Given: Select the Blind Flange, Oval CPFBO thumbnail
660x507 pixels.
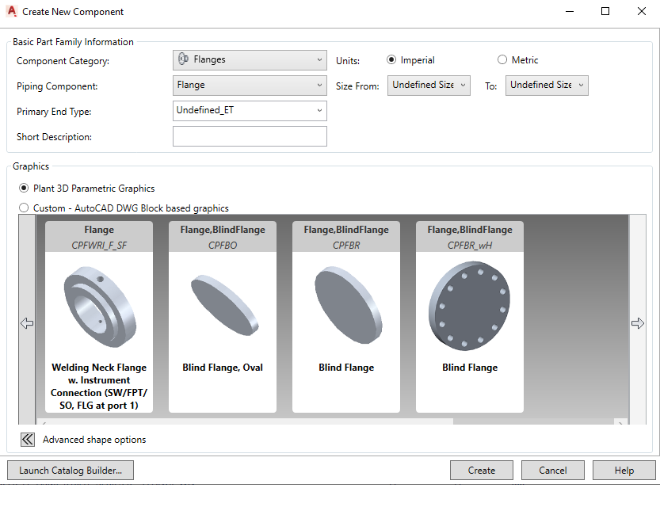Looking at the screenshot, I should tap(223, 317).
